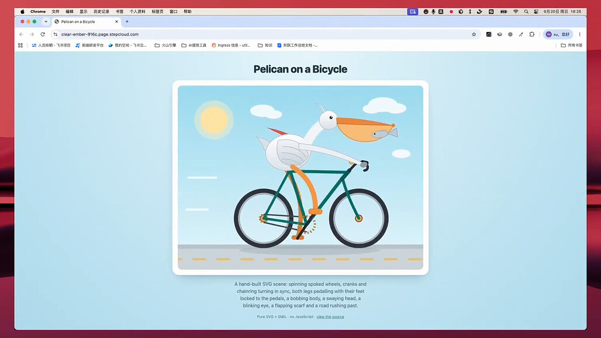The width and height of the screenshot is (601, 338).
Task: Open the Apps grid in bookmarks bar
Action: pos(20,45)
